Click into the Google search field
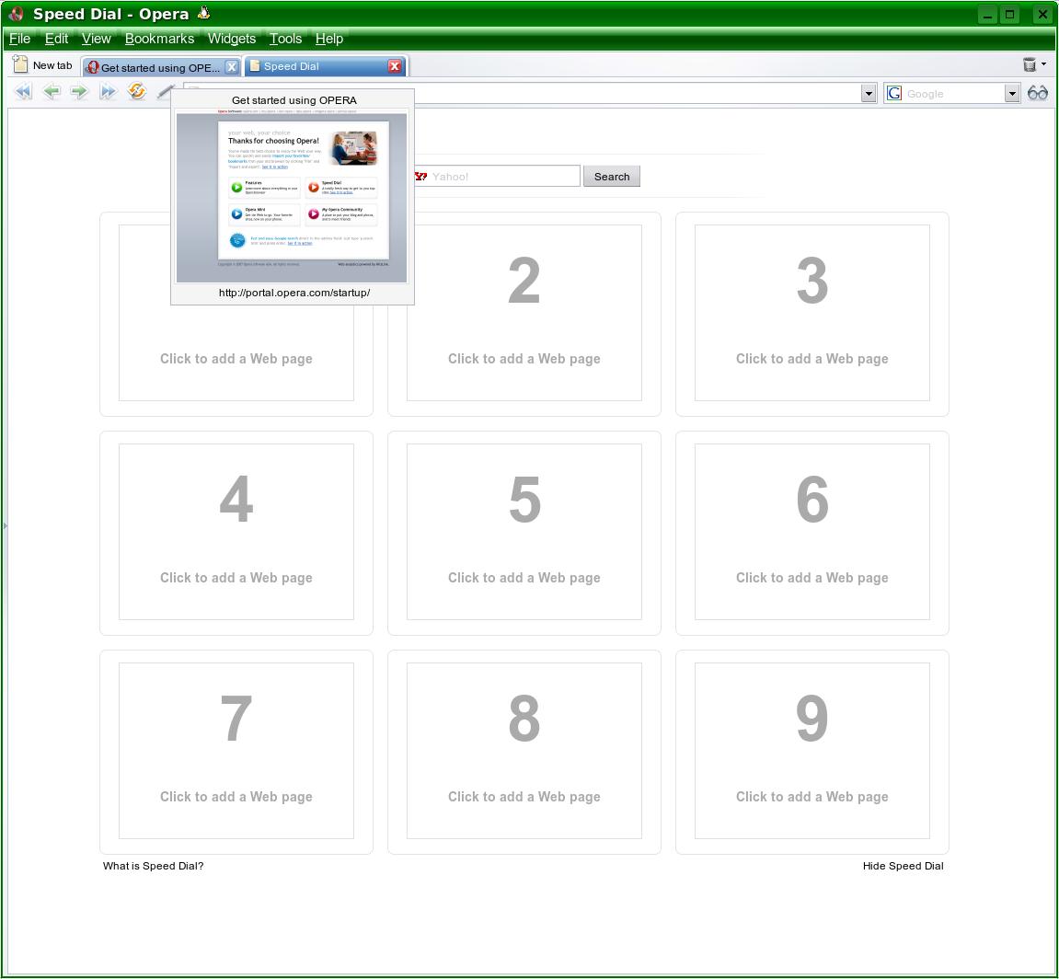 tap(952, 93)
